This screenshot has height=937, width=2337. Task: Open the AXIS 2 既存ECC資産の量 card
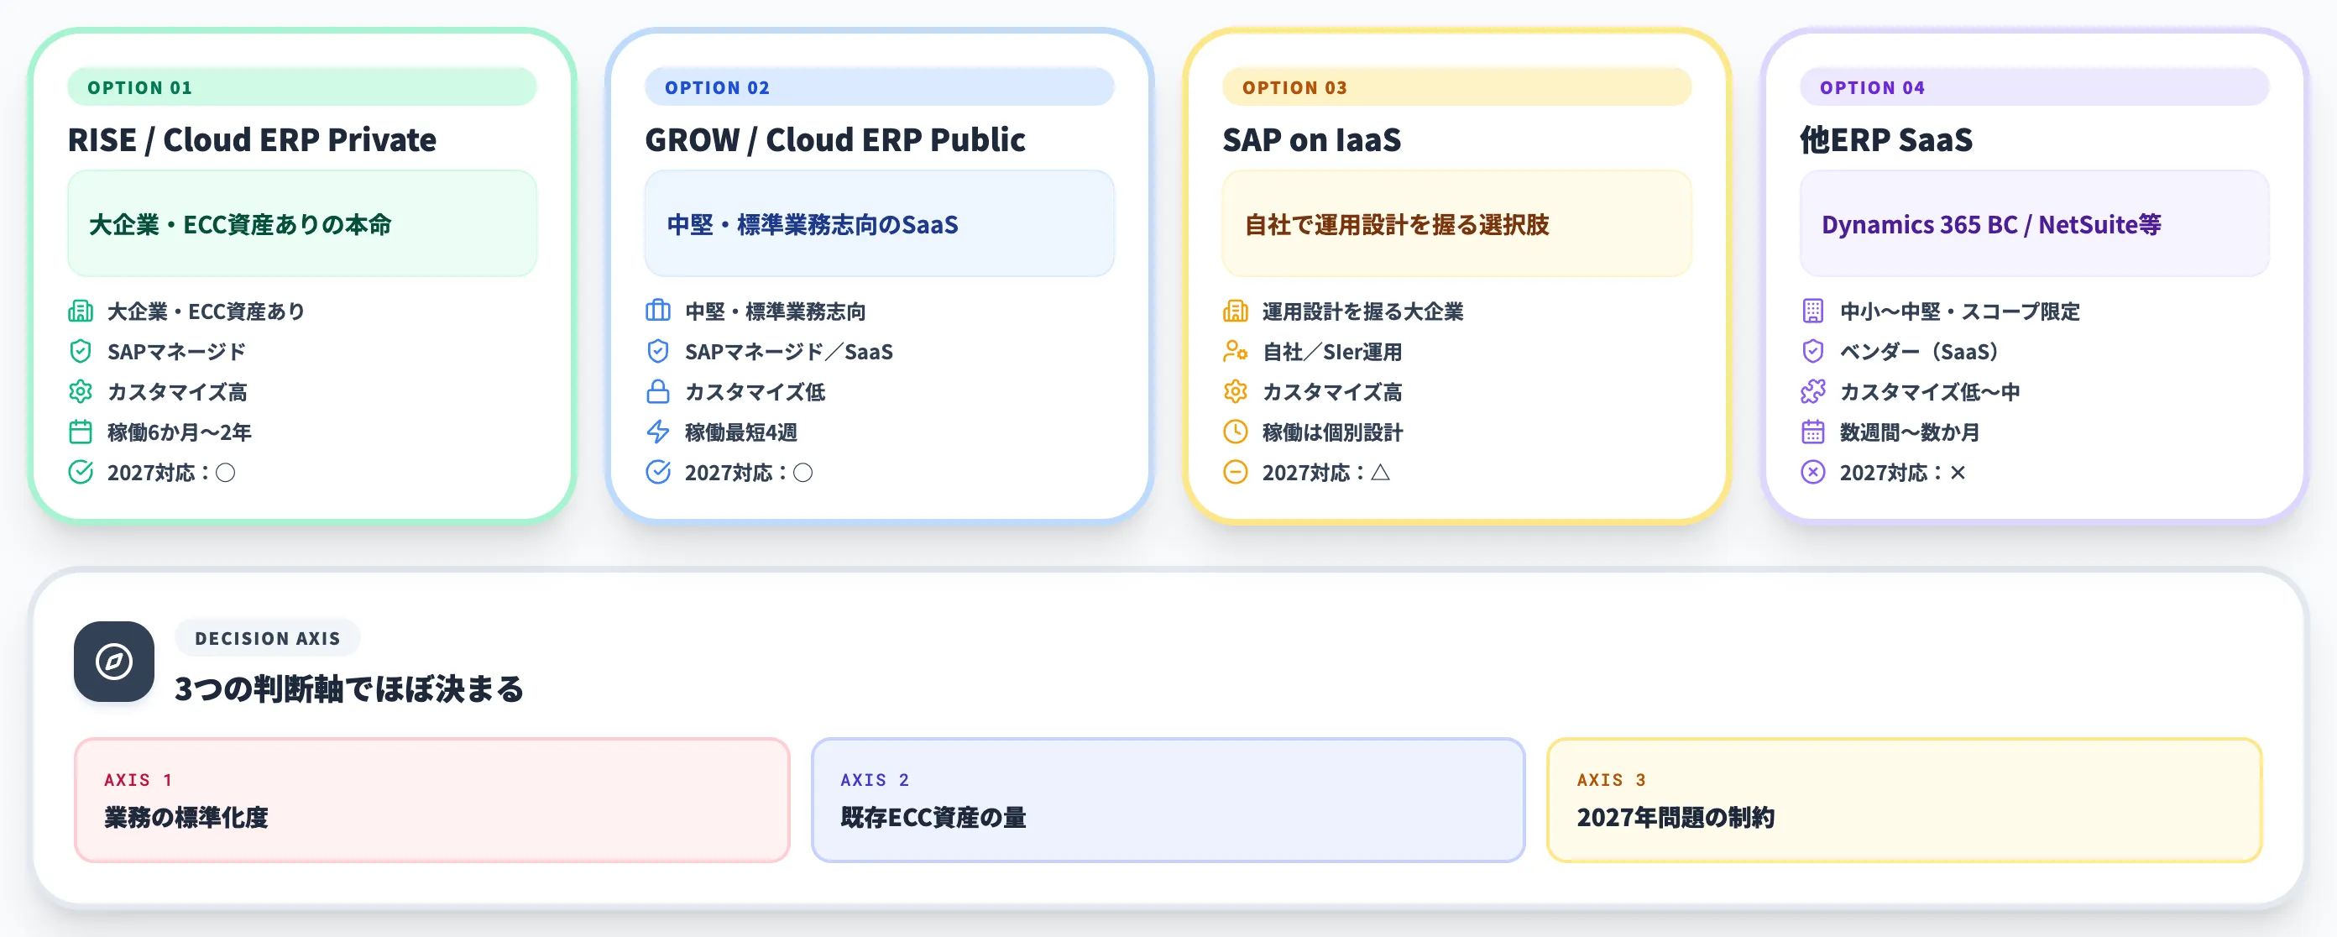tap(1168, 800)
